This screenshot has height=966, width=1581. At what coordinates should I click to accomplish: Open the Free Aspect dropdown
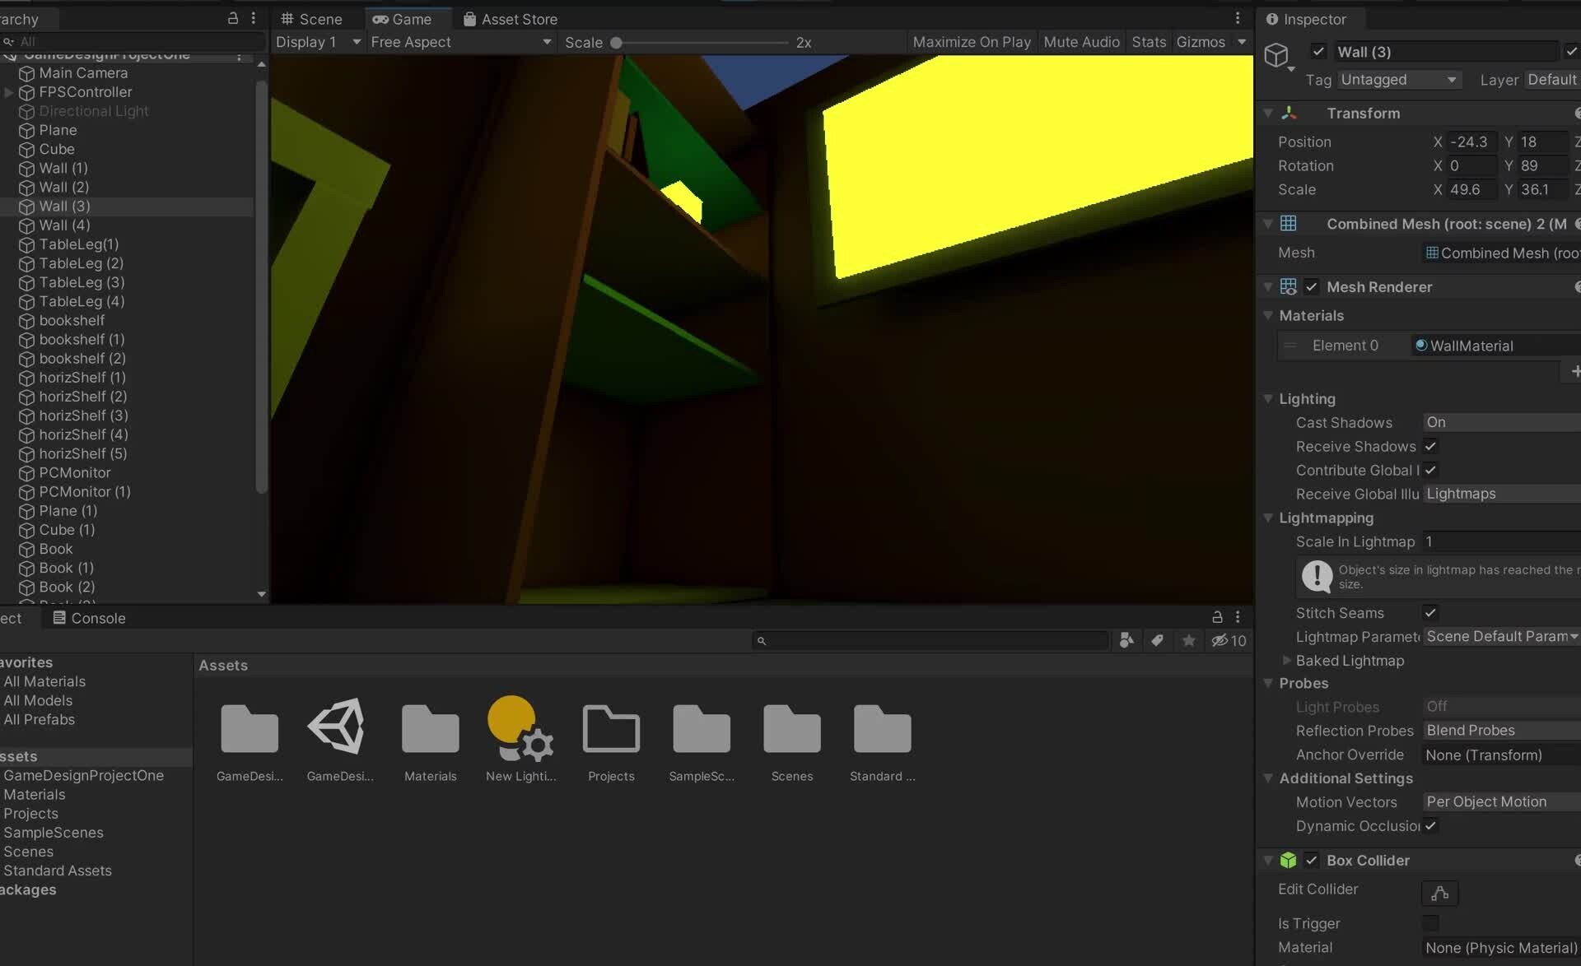460,42
